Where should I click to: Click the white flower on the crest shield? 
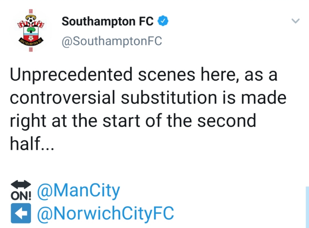pyautogui.click(x=31, y=38)
